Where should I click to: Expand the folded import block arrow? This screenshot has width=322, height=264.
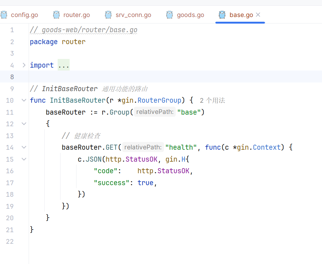(x=24, y=65)
